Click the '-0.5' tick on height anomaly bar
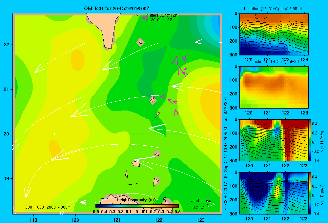 point(95,212)
